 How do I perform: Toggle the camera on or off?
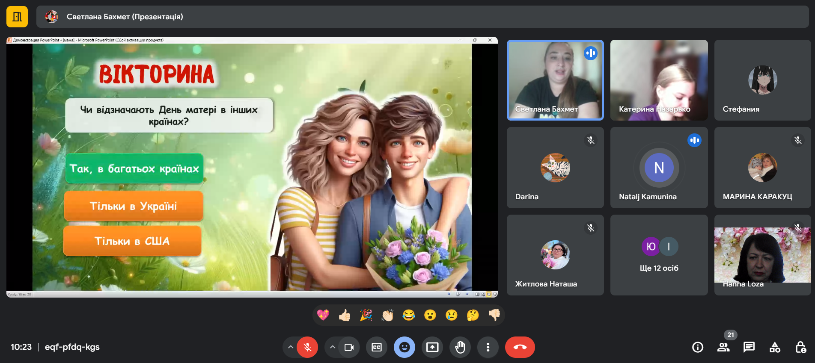[x=349, y=347]
